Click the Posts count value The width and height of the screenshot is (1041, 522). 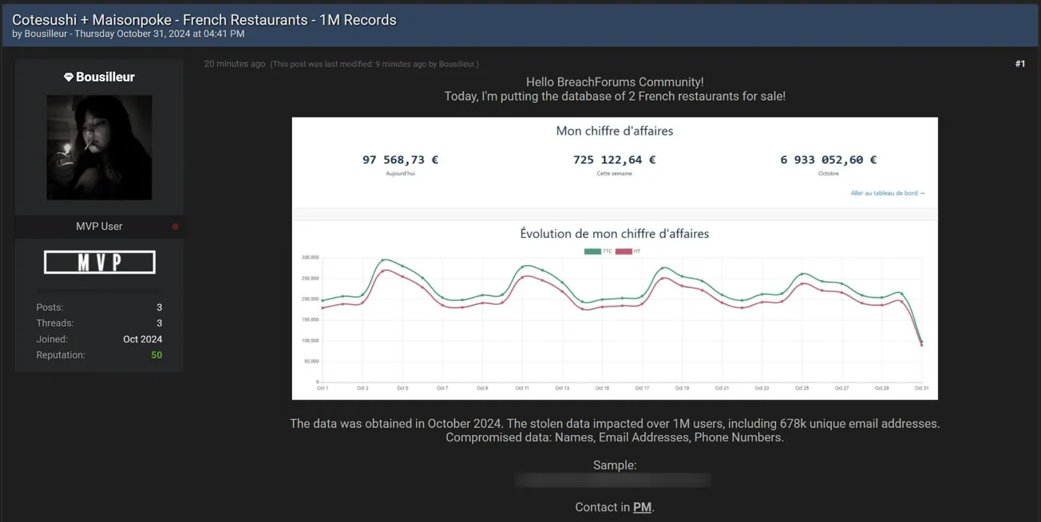coord(159,307)
